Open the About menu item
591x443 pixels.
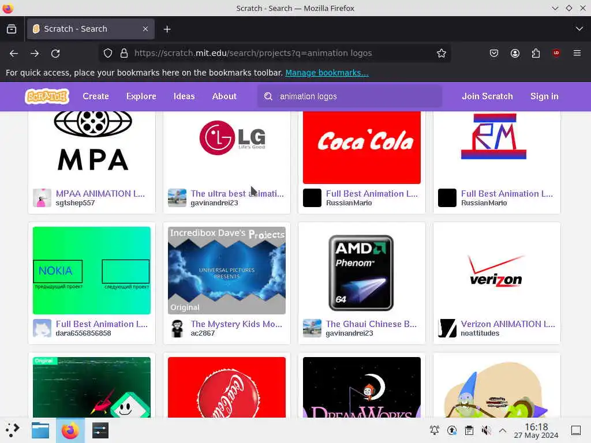tap(225, 96)
